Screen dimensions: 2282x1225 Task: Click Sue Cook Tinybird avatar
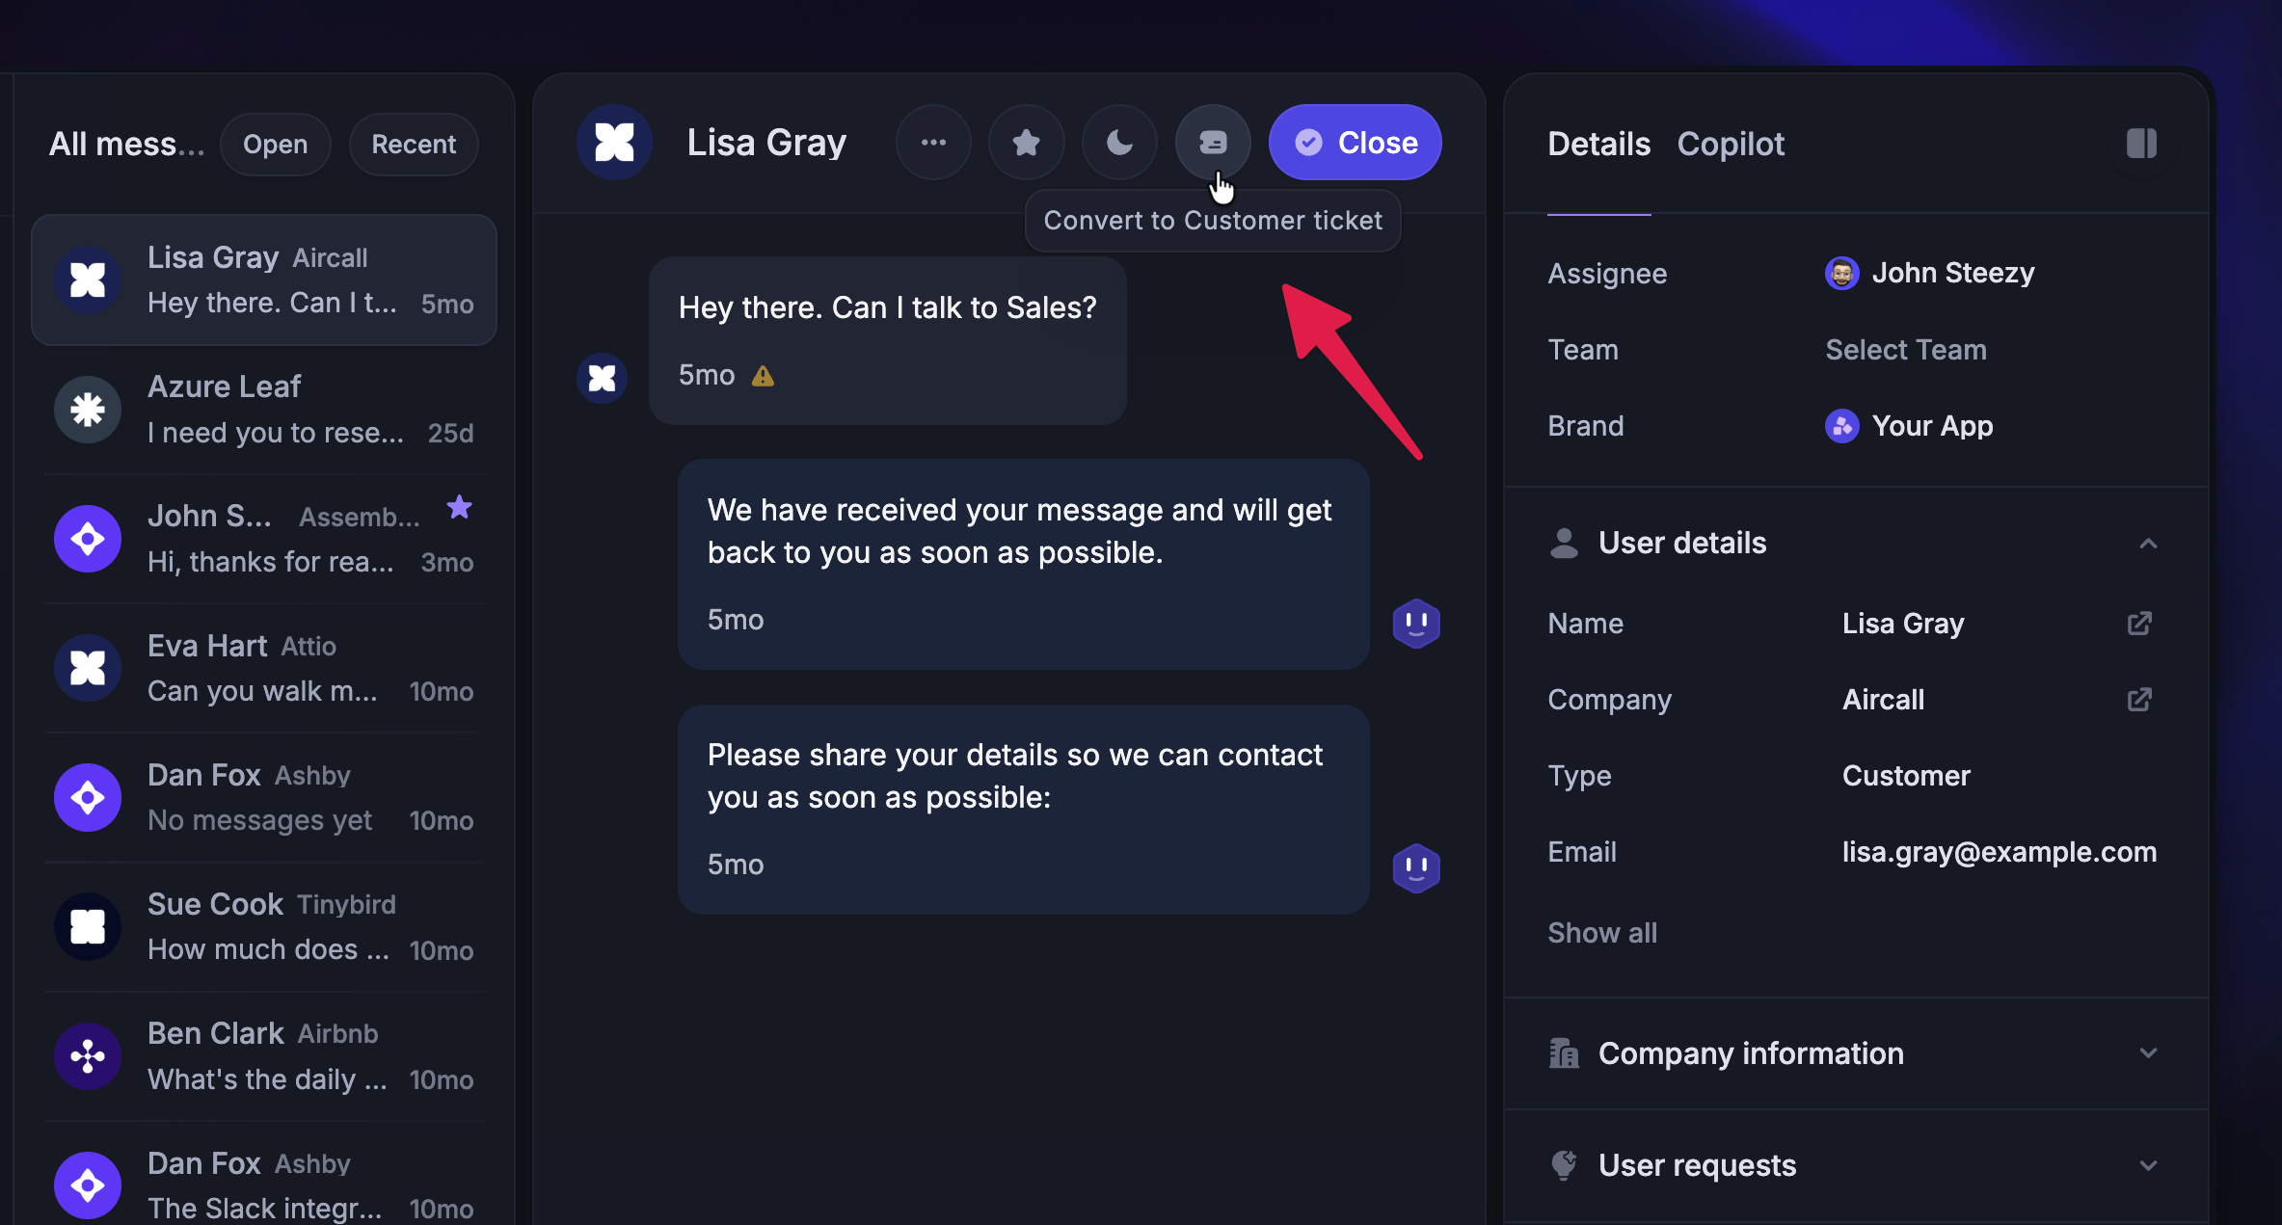pos(88,926)
